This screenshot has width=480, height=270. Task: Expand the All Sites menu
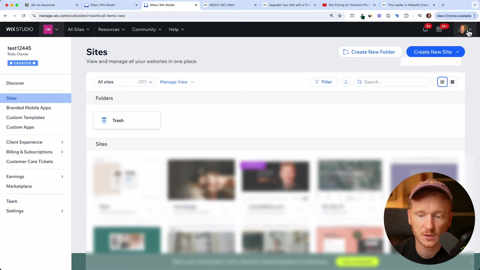point(79,29)
